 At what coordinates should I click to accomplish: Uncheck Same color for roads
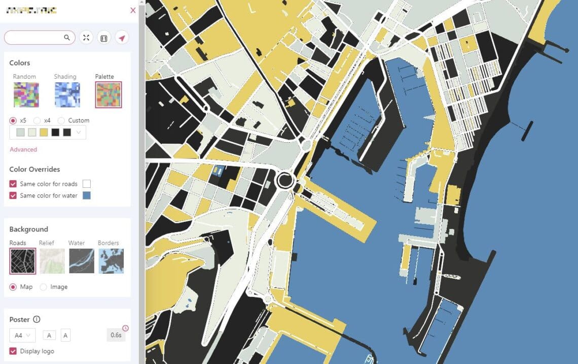point(13,184)
